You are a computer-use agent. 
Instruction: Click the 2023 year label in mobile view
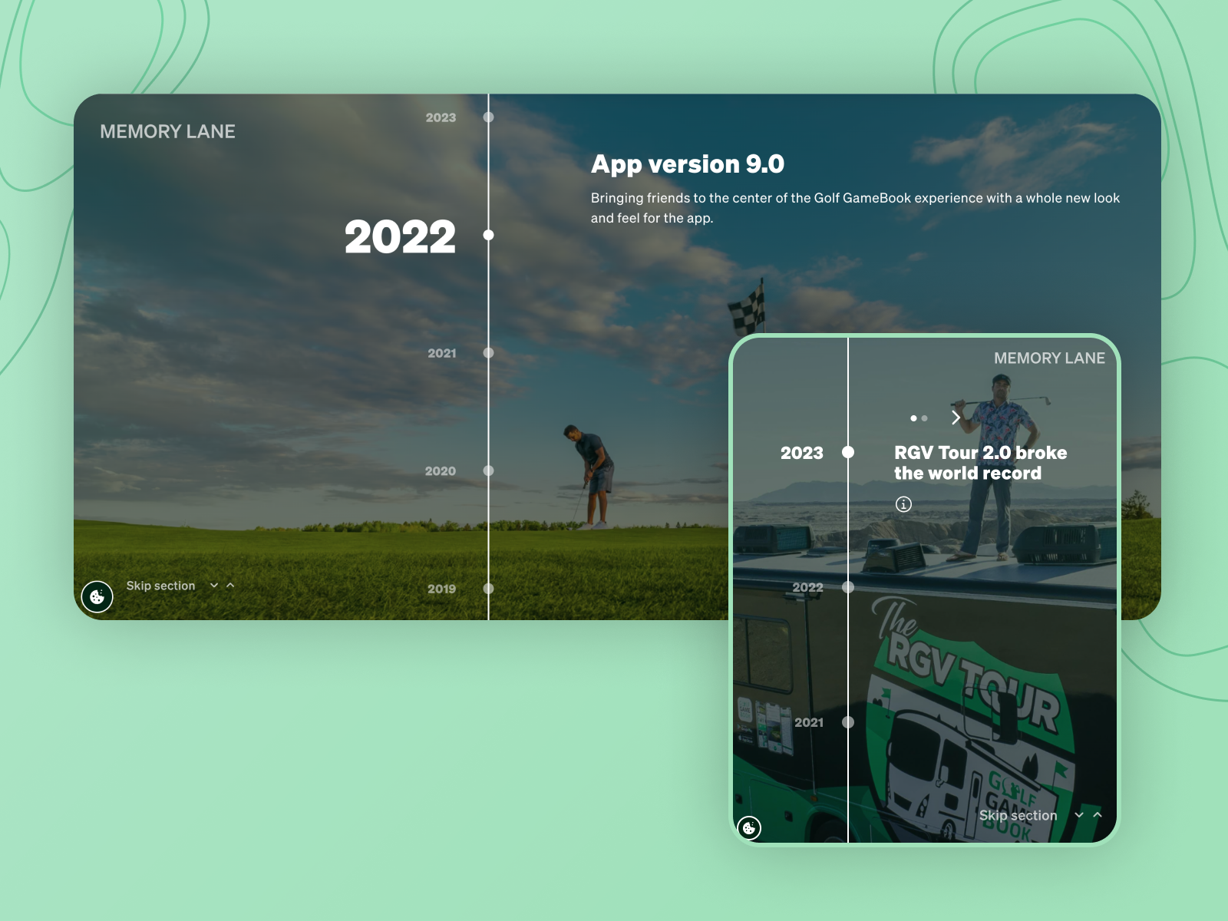coord(801,453)
